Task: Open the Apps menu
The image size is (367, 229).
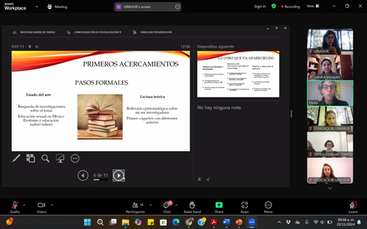Action: point(245,207)
